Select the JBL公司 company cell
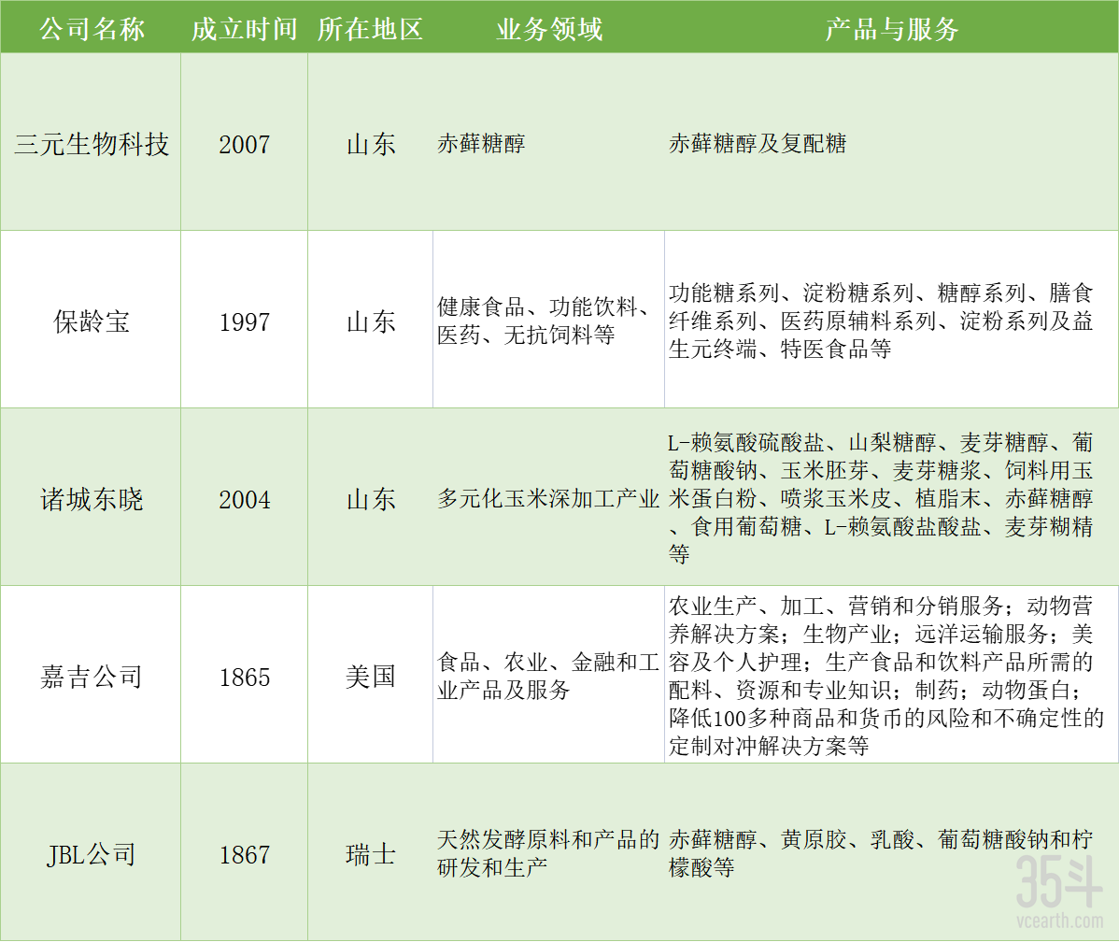 tap(92, 854)
